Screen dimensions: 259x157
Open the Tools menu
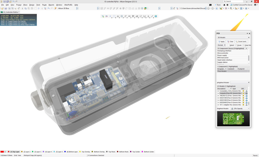click(x=38, y=5)
